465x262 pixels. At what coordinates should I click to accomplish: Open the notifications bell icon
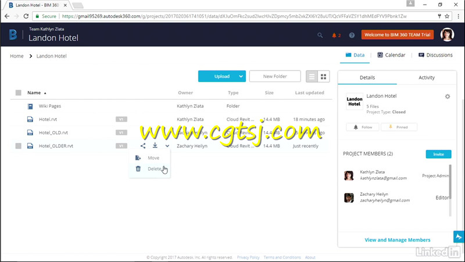pyautogui.click(x=334, y=35)
